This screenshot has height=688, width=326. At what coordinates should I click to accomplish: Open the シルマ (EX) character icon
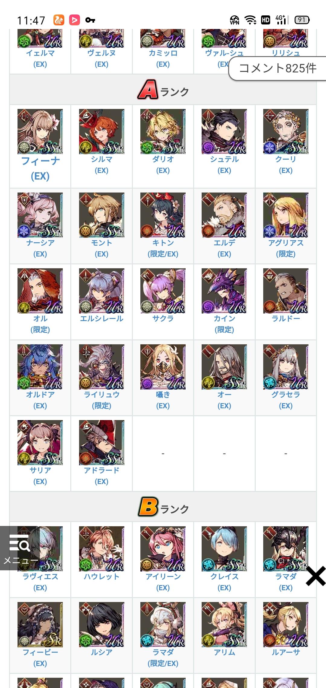(x=102, y=132)
